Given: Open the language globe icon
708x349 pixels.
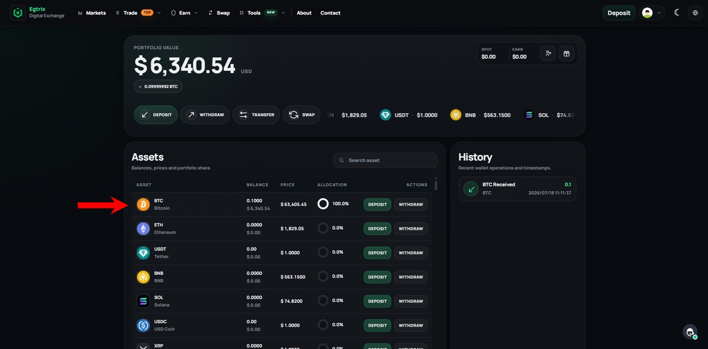Looking at the screenshot, I should click(x=695, y=13).
